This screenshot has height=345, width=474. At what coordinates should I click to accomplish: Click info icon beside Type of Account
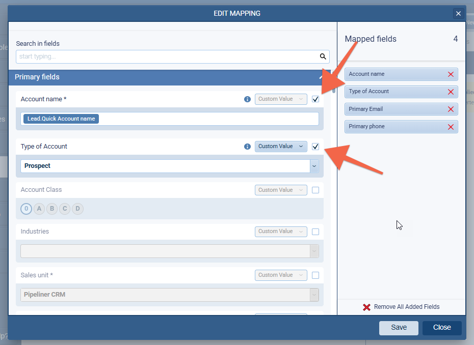point(247,147)
